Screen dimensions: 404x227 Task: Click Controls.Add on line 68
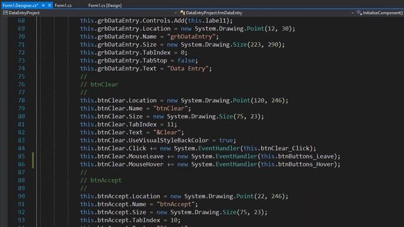pyautogui.click(x=163, y=21)
